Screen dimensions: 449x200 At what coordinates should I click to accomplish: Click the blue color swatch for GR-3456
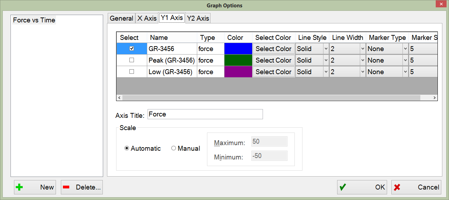(x=238, y=49)
